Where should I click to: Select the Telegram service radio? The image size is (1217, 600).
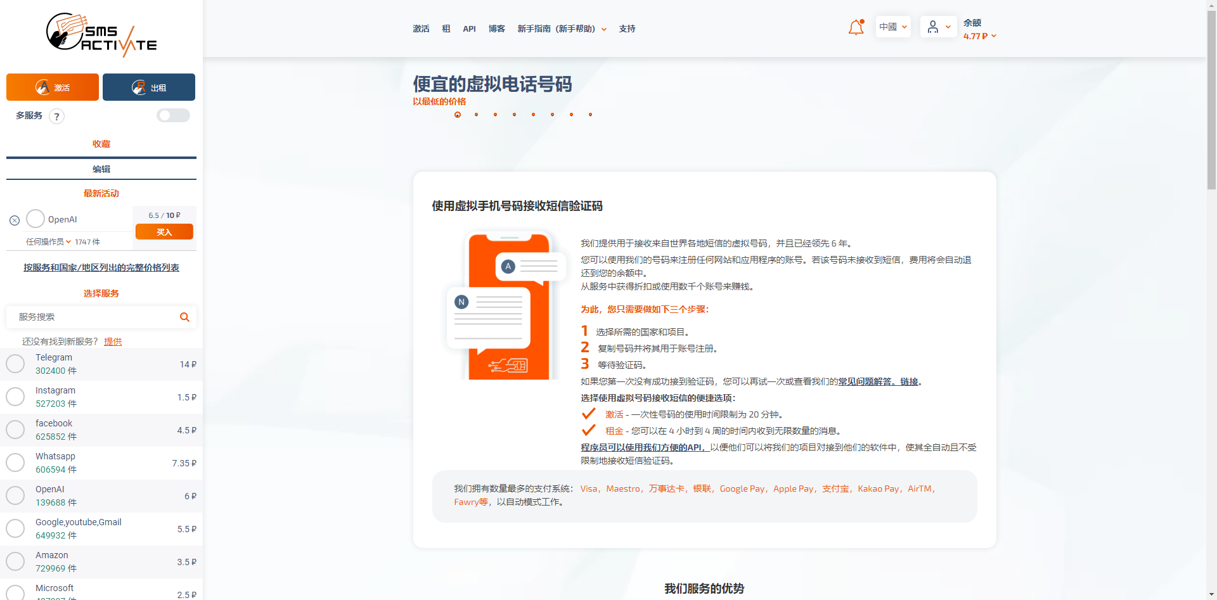coord(15,364)
